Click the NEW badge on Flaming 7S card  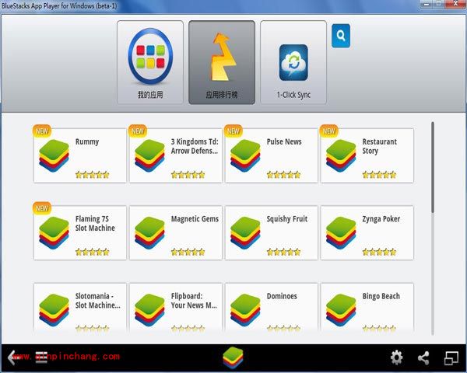(42, 208)
